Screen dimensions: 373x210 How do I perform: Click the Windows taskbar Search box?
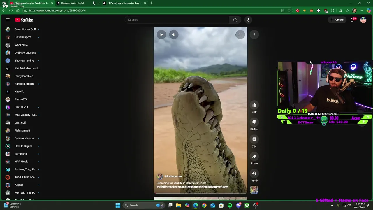144,205
